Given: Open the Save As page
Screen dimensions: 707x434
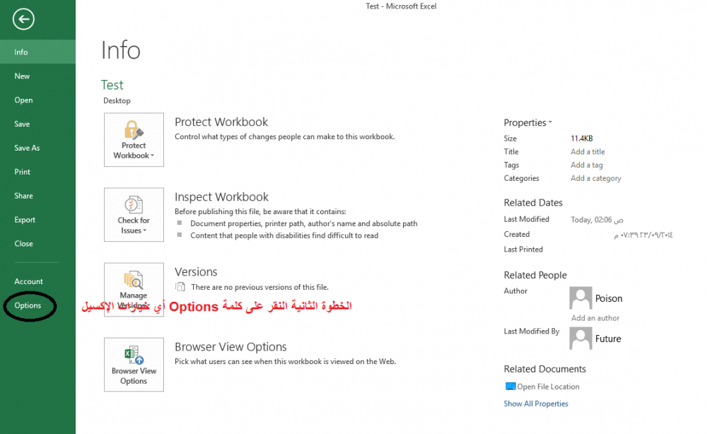Looking at the screenshot, I should 38,148.
